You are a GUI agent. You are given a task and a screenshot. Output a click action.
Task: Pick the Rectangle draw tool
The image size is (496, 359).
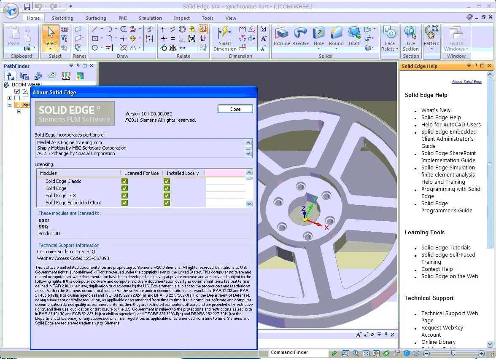pyautogui.click(x=94, y=39)
